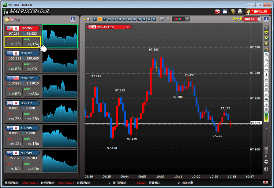Open the red toolbox settings icon

(x=217, y=12)
